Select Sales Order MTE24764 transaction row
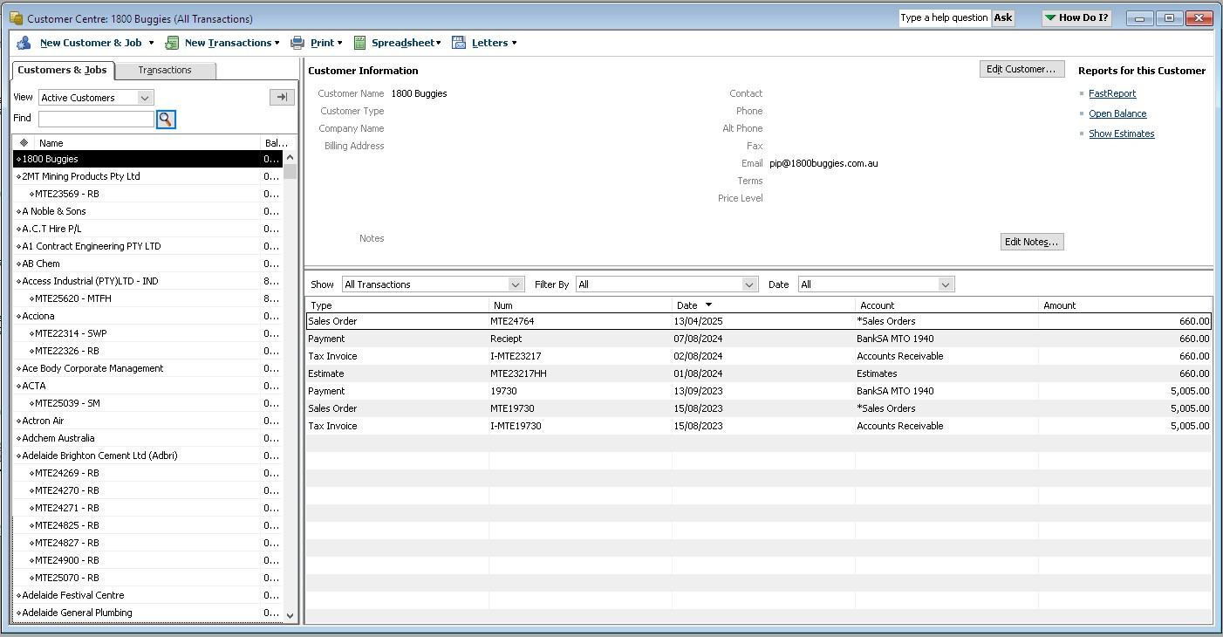 (758, 321)
